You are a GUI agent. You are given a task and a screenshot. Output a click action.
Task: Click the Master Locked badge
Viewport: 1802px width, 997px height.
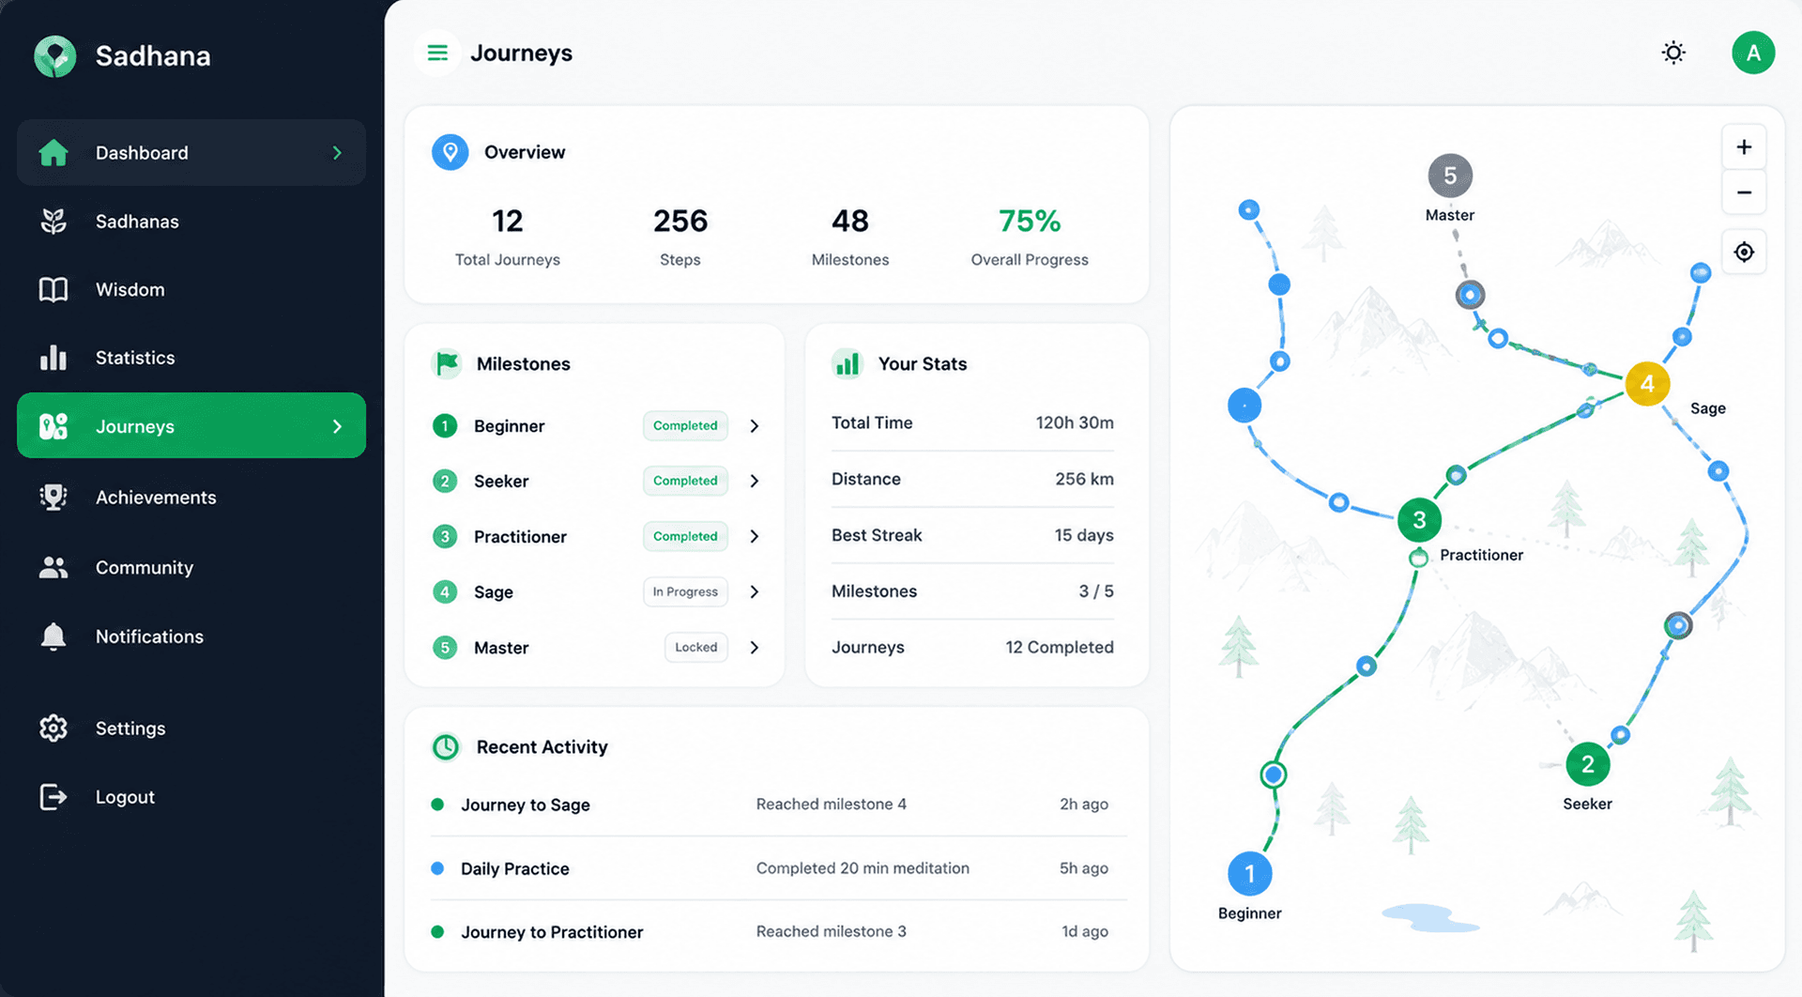click(x=696, y=647)
